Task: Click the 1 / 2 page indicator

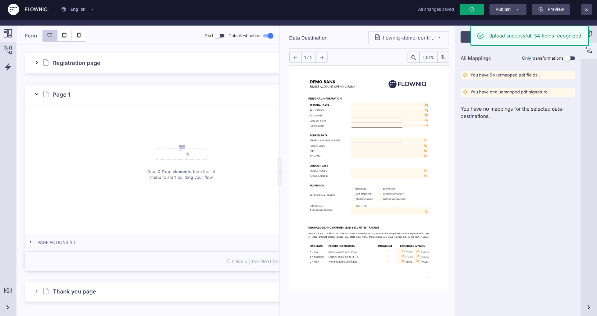Action: point(308,57)
